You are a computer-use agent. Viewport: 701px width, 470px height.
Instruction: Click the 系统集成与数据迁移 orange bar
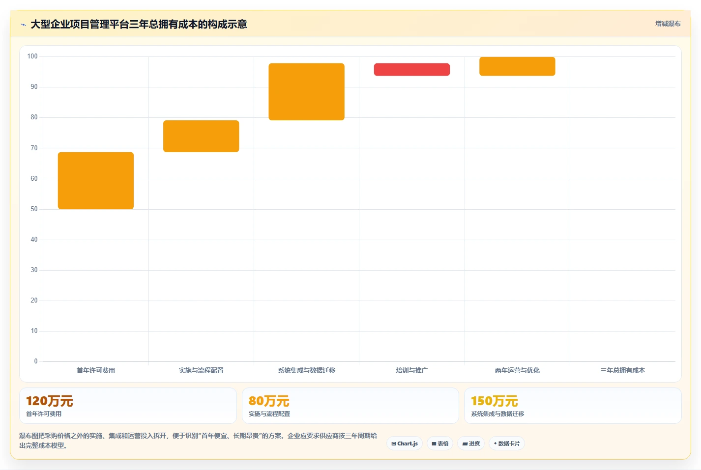click(x=306, y=92)
